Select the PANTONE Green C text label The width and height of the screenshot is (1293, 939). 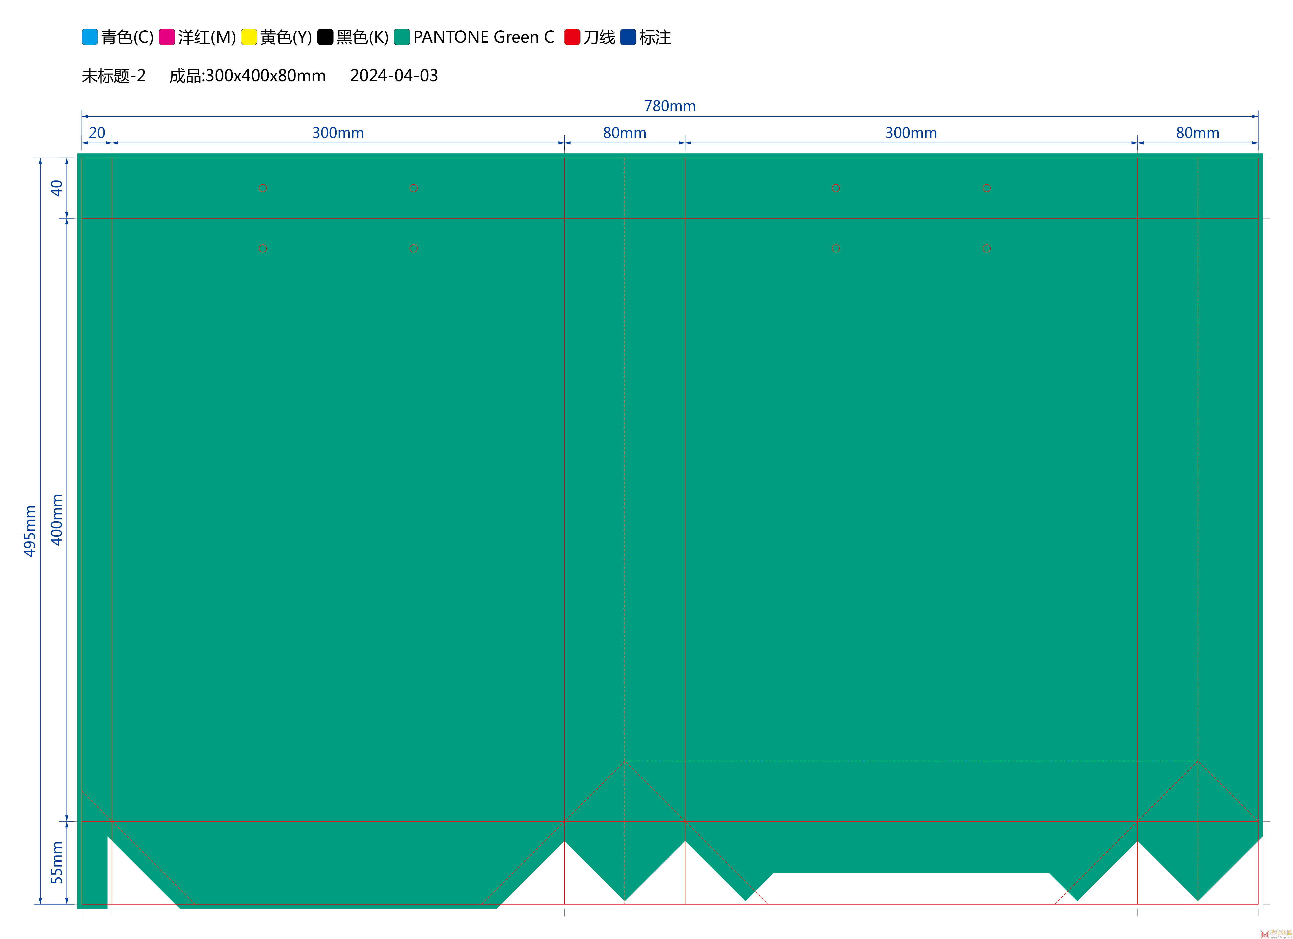(483, 37)
